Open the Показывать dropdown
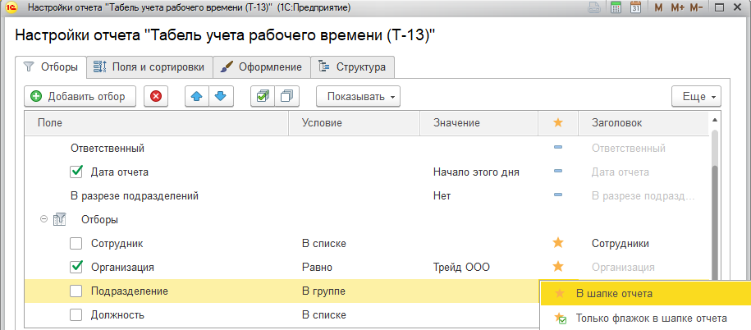 (x=358, y=96)
